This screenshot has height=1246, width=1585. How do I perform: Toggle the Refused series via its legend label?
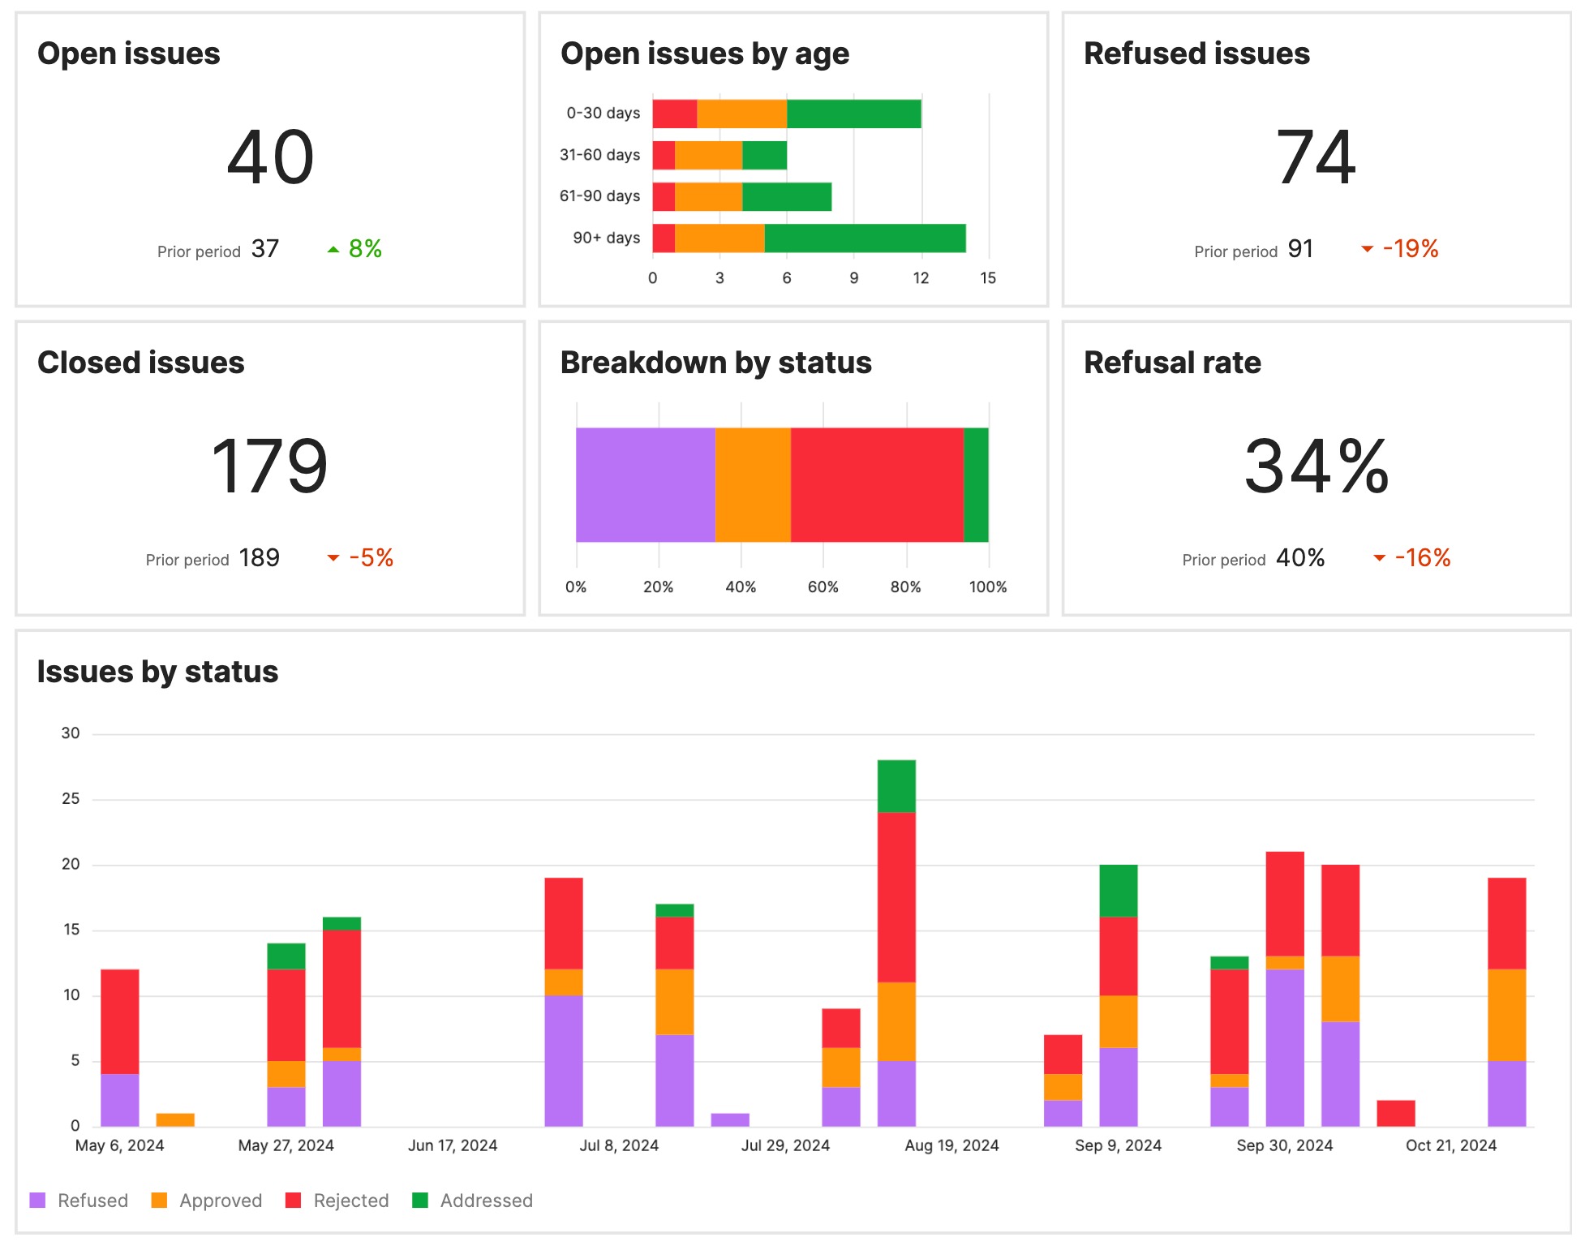point(93,1201)
